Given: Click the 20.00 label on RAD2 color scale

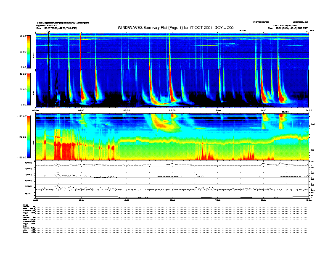Looking at the screenshot, I should [23, 52].
